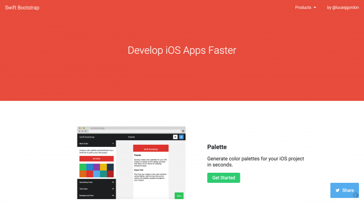This screenshot has height=203, width=364.
Task: Click the Palette heading text
Action: [217, 147]
